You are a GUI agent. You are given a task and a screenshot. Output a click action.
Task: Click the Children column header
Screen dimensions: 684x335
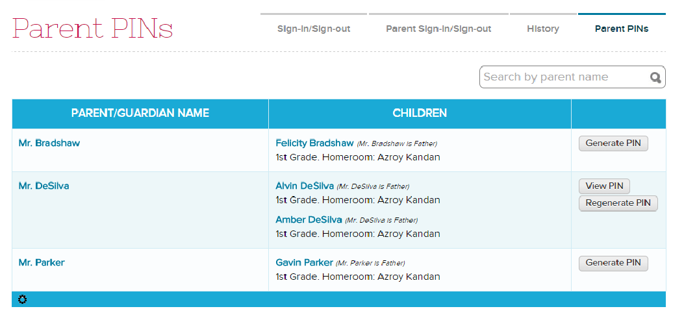(420, 113)
